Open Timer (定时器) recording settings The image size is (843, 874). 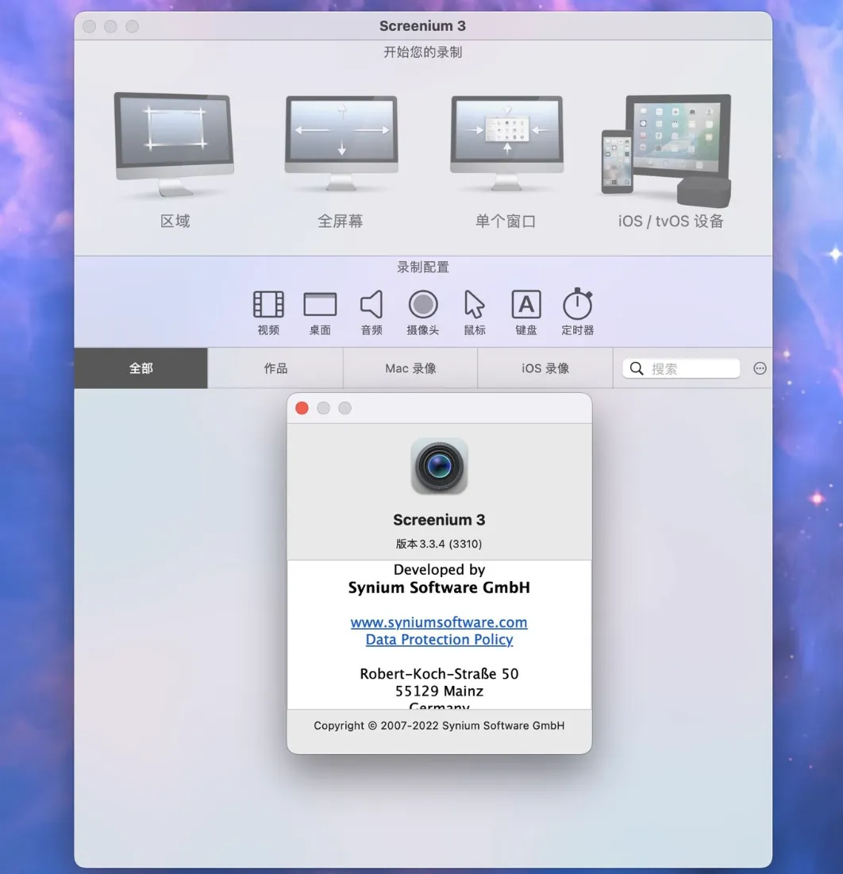pos(578,312)
